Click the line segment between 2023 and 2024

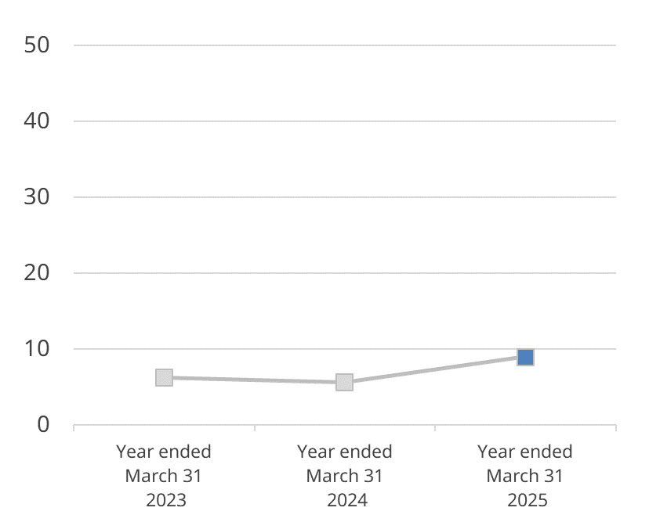point(254,380)
